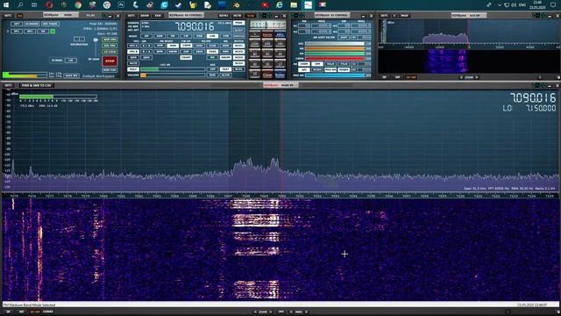Decrease AUX SP ZOOM with left arrow

pos(461,77)
